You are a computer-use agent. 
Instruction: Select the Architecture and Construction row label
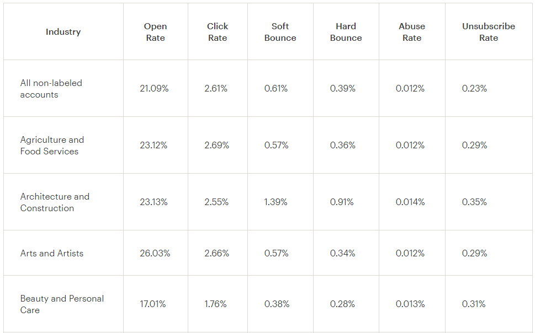[x=55, y=202]
